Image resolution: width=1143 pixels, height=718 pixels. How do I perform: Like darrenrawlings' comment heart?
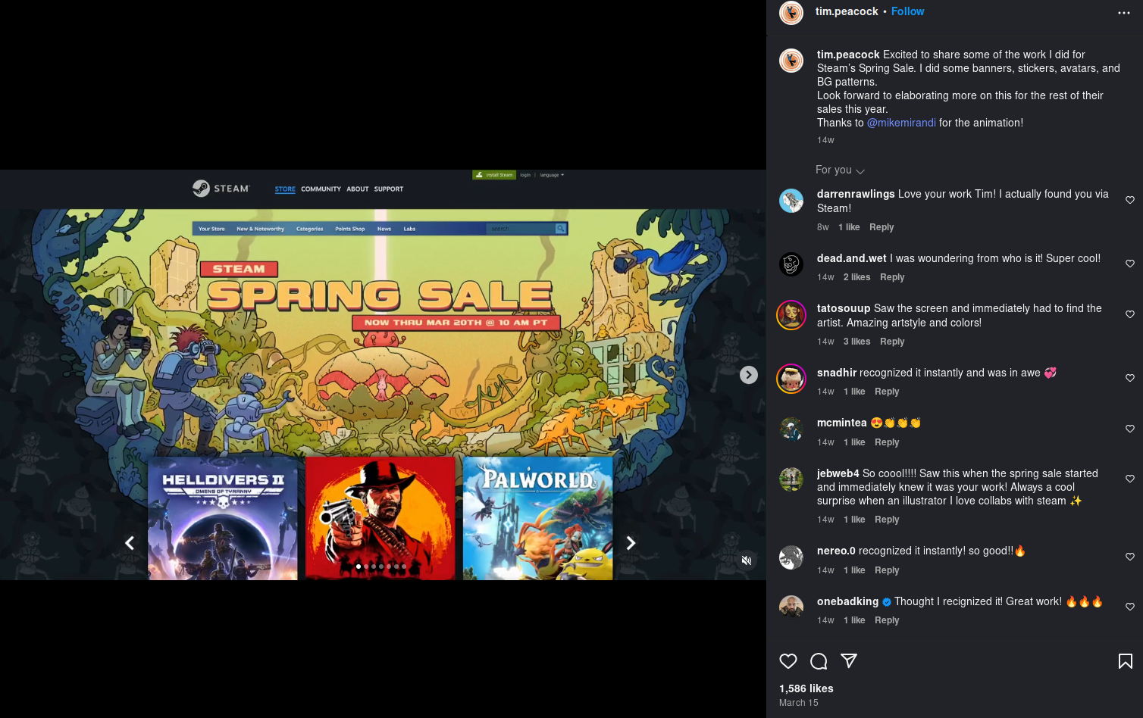click(1130, 200)
